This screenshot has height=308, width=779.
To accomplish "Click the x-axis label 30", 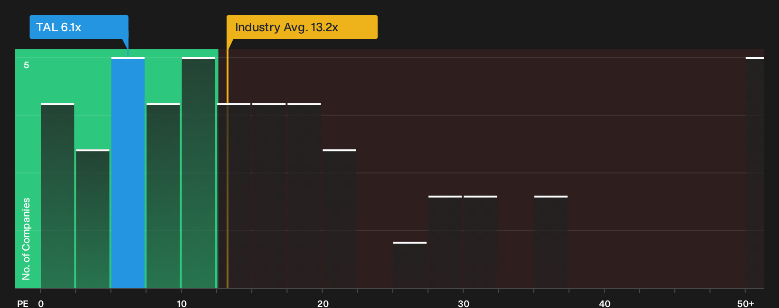I will (x=464, y=303).
